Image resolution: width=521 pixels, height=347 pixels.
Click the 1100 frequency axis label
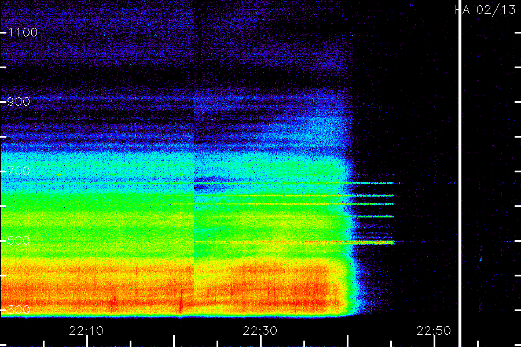coord(23,32)
